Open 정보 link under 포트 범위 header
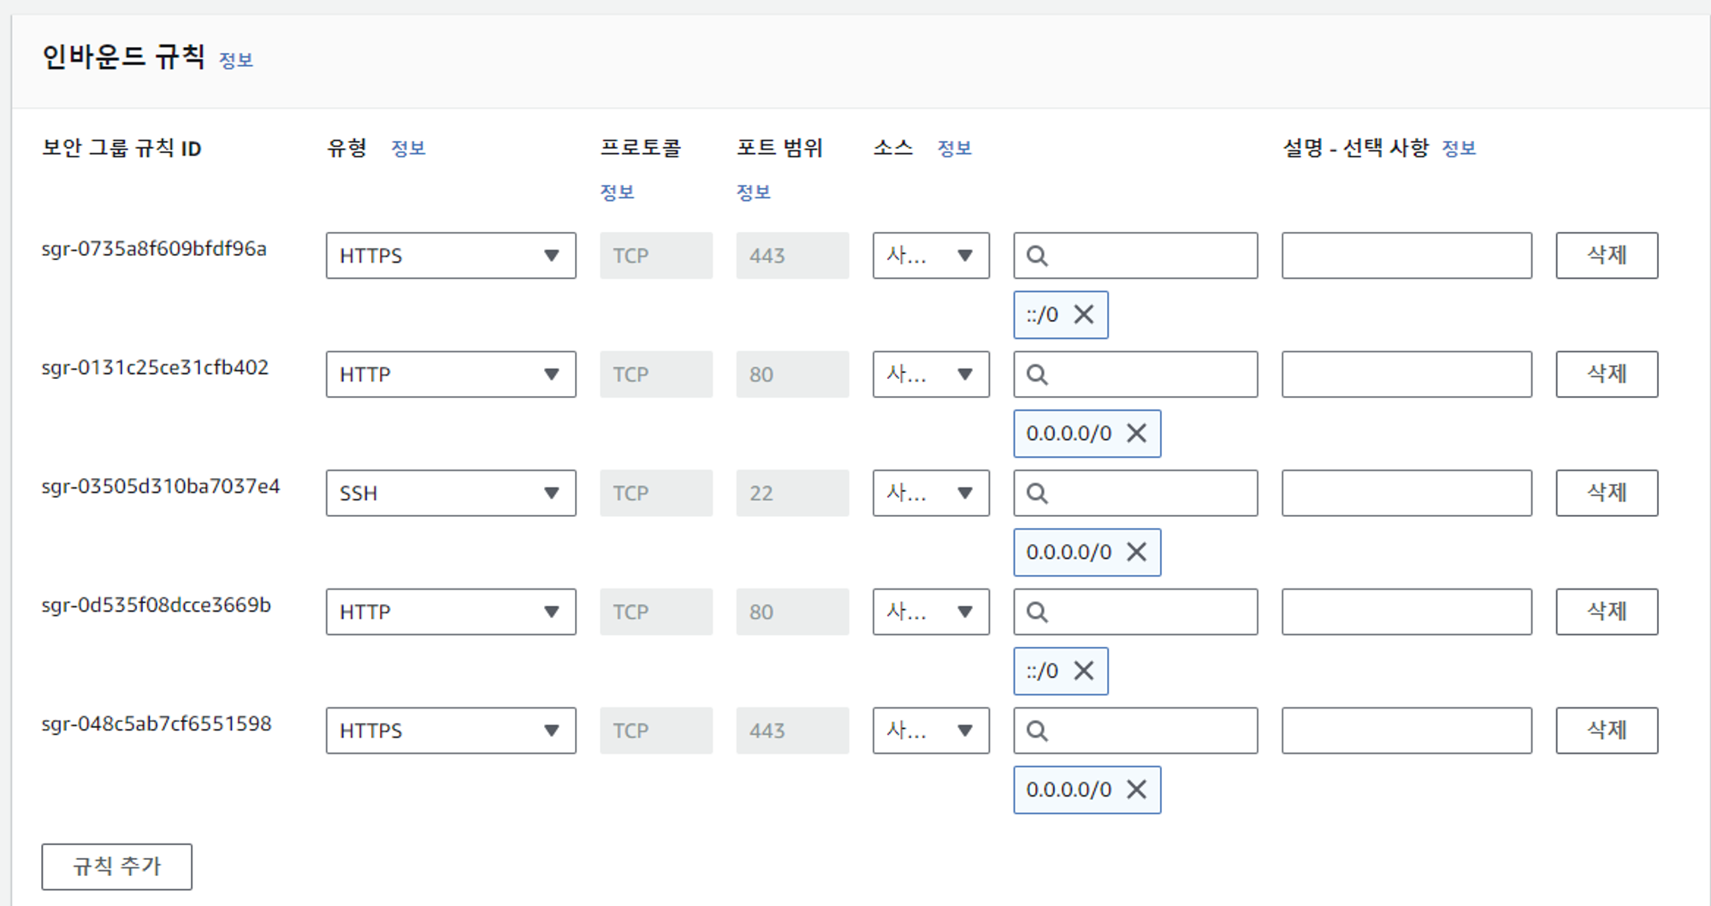1711x906 pixels. tap(753, 192)
